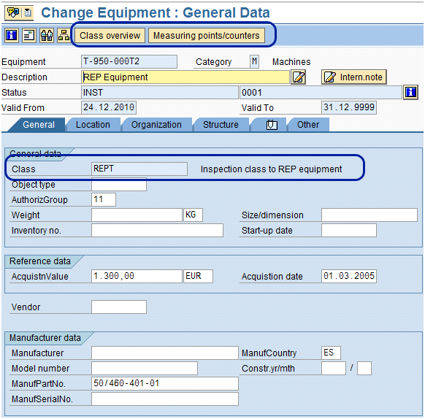Click the Manufacturer input field
425x419 pixels.
(x=165, y=353)
